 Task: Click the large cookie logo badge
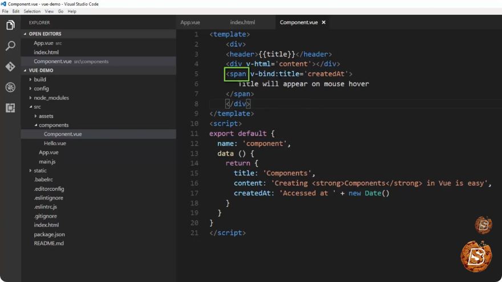pos(476,256)
